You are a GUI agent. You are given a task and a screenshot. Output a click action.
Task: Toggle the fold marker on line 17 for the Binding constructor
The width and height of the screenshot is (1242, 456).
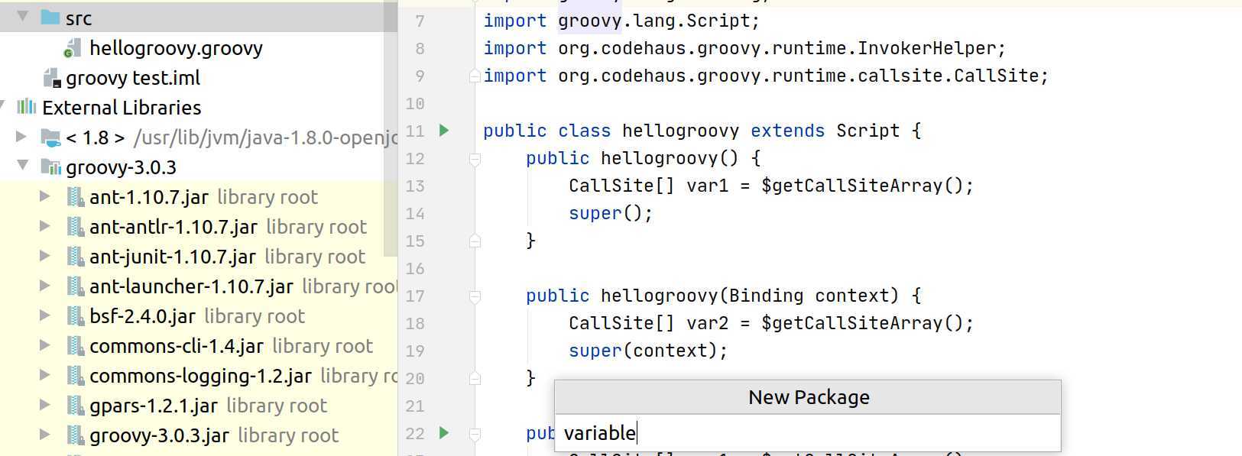point(475,296)
